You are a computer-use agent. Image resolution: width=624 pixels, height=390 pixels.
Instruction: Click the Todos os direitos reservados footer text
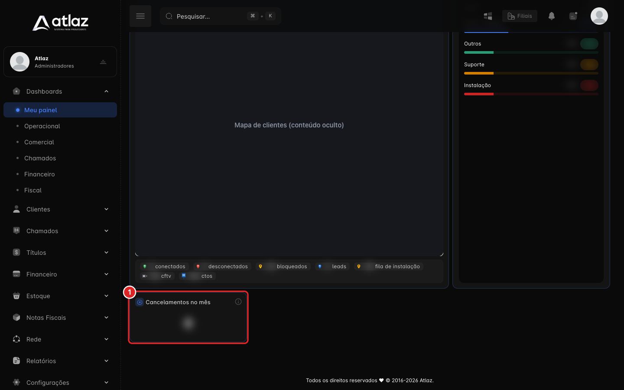pyautogui.click(x=370, y=380)
